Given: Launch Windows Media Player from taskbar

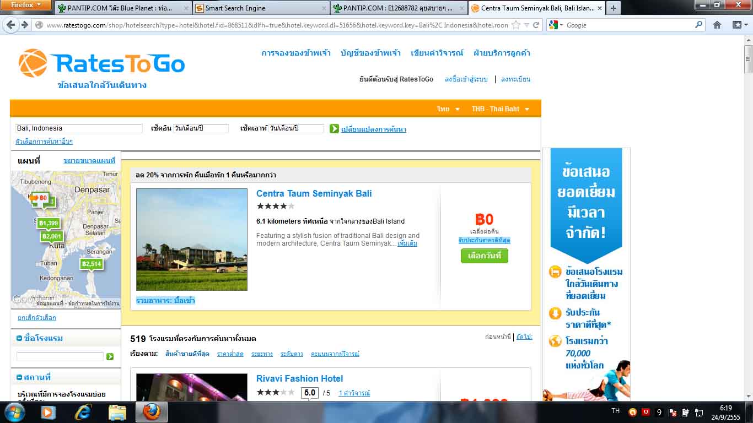Looking at the screenshot, I should point(48,412).
